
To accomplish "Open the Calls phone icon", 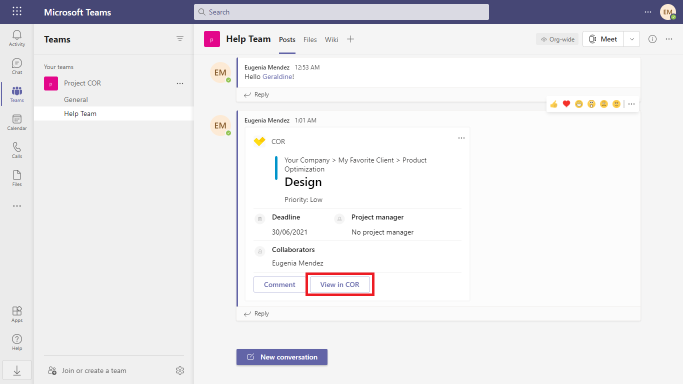I will tap(17, 150).
